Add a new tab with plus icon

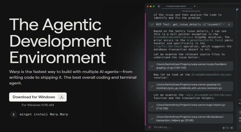(x=194, y=6)
